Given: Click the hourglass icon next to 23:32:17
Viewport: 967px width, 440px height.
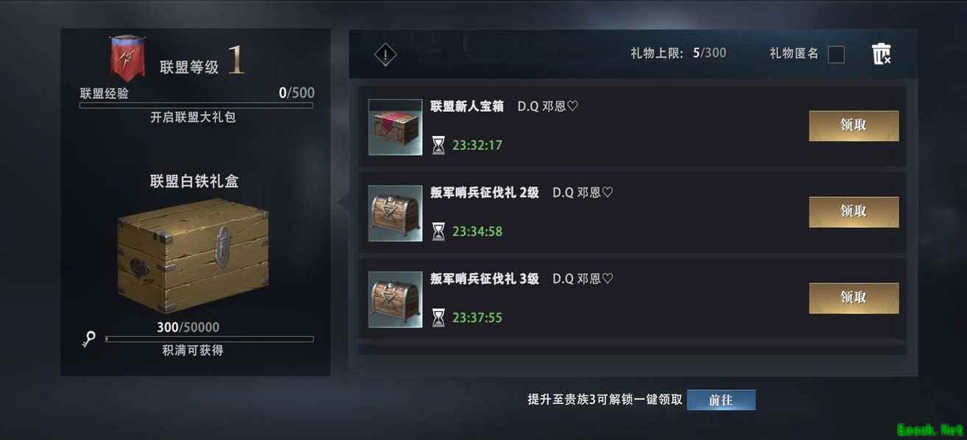Looking at the screenshot, I should [439, 145].
